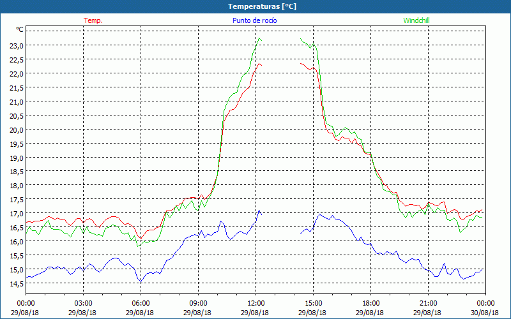Select the red 'Temp.' legend label
Image resolution: width=511 pixels, height=319 pixels.
click(93, 20)
